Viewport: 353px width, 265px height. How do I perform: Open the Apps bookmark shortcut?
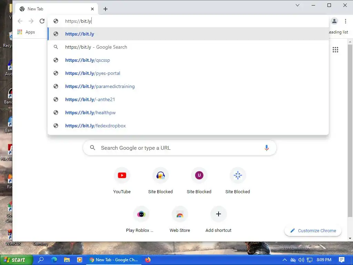coord(26,32)
